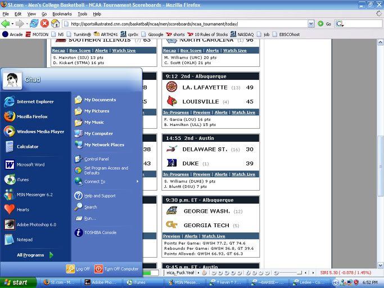The image size is (384, 288).
Task: Open Control Panel
Action: [x=92, y=159]
